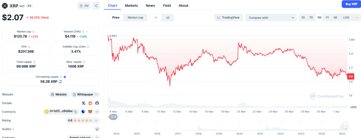Image resolution: width=361 pixels, height=138 pixels.
Task: Open the Compare with dropdown
Action: 271,18
